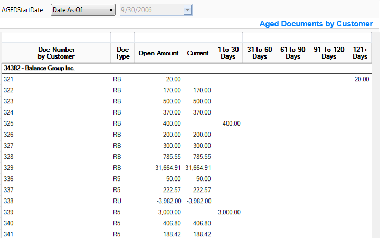The width and height of the screenshot is (380, 238).
Task: Click the 20.00 value under 121+ Days
Action: pyautogui.click(x=362, y=79)
